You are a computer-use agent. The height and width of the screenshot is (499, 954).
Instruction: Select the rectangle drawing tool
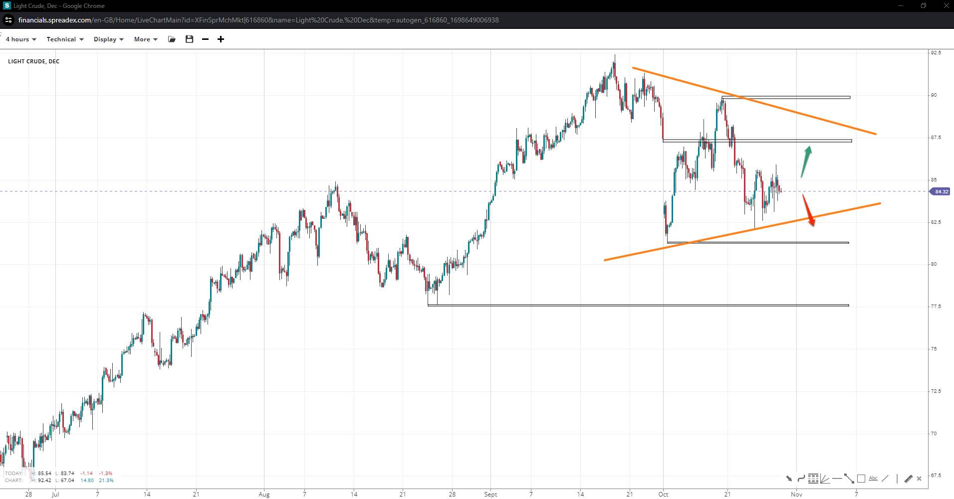861,479
